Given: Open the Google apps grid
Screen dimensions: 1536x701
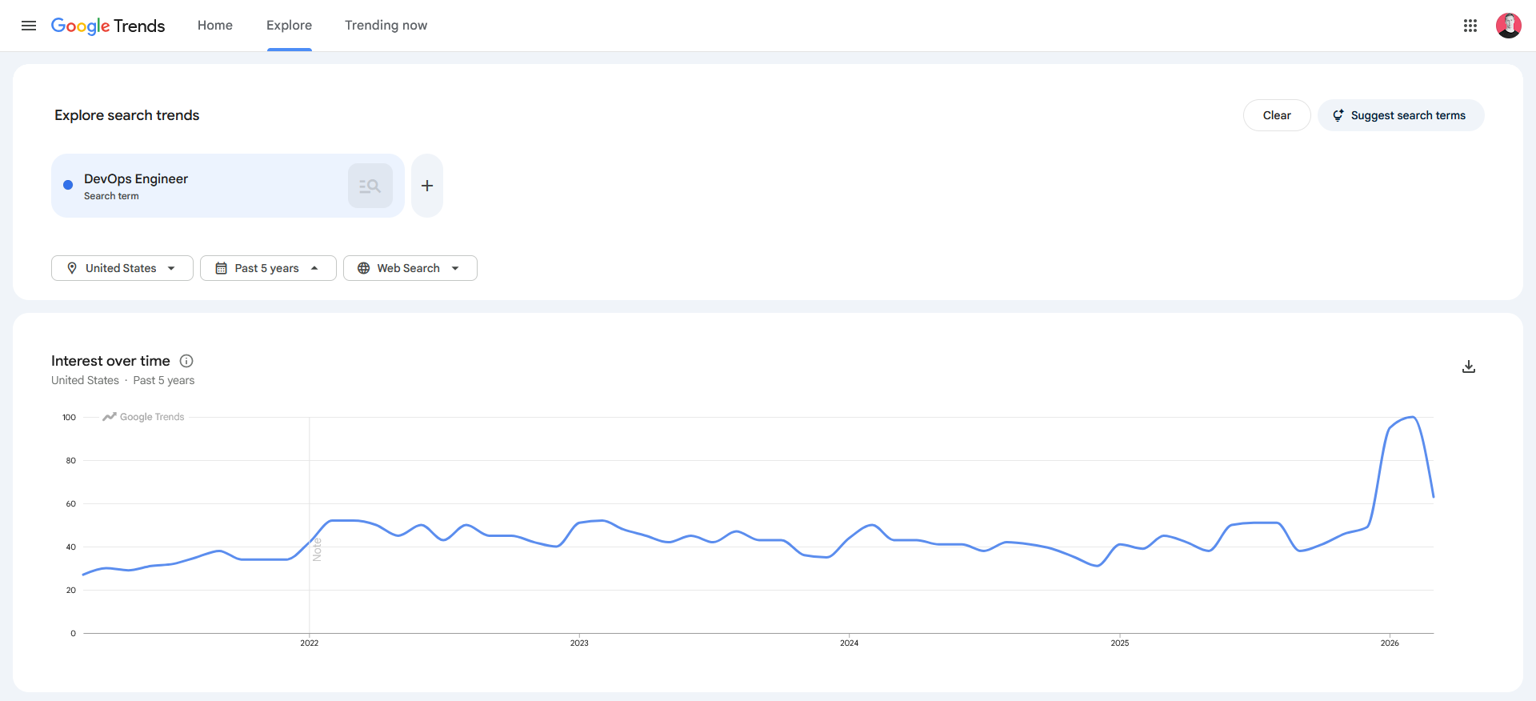Looking at the screenshot, I should tap(1470, 26).
